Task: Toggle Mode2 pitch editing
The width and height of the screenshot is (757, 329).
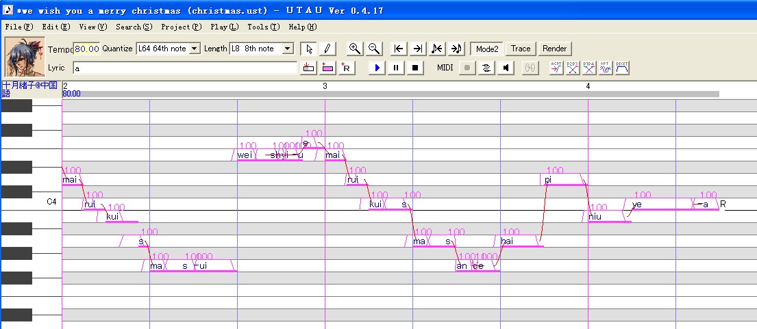Action: [486, 49]
